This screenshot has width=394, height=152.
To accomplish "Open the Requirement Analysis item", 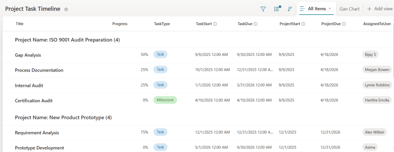I will click(37, 133).
